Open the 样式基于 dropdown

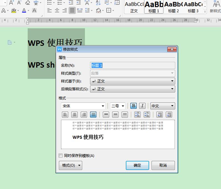click(132, 81)
